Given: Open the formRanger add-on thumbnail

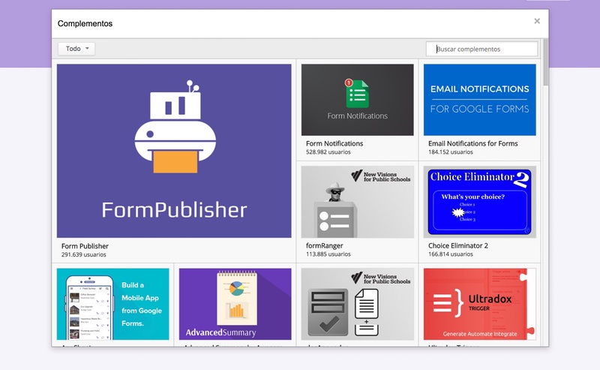Looking at the screenshot, I should tap(358, 202).
